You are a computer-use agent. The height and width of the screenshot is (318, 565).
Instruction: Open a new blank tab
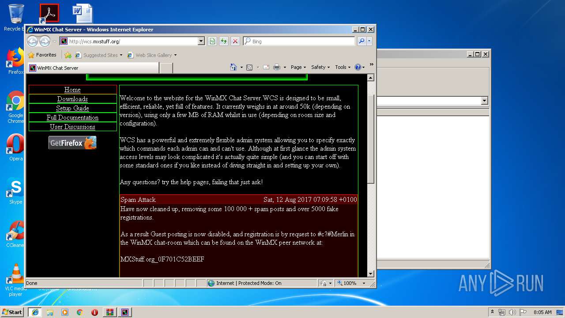[x=166, y=68]
